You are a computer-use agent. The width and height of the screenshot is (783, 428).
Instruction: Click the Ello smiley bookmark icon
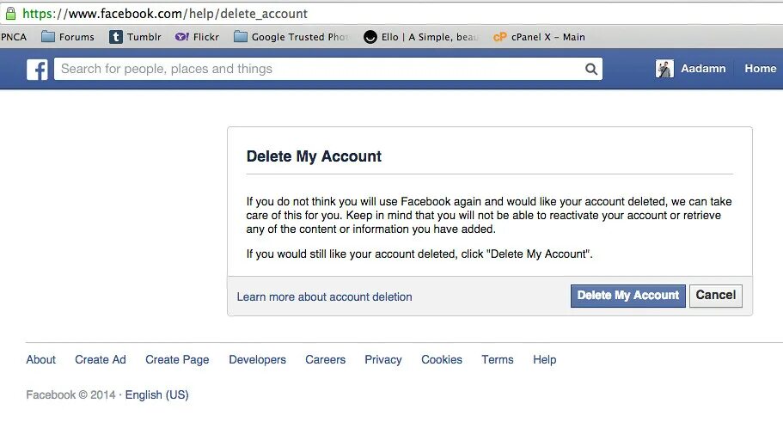(x=370, y=37)
